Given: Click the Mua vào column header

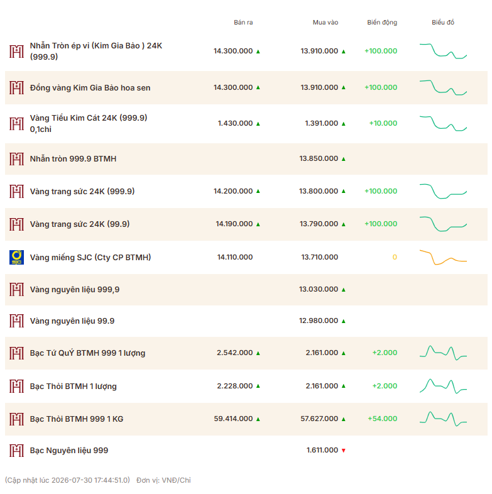Looking at the screenshot, I should pos(325,23).
